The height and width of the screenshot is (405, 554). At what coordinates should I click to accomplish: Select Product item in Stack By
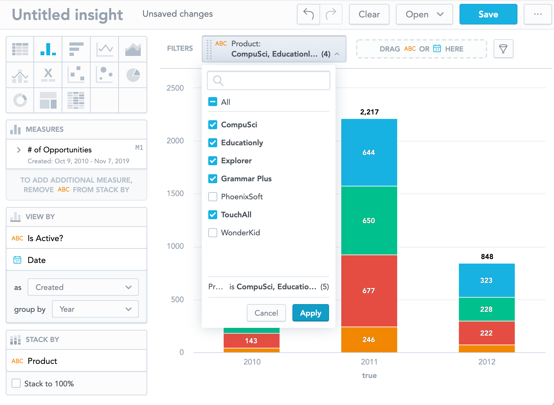pyautogui.click(x=76, y=361)
